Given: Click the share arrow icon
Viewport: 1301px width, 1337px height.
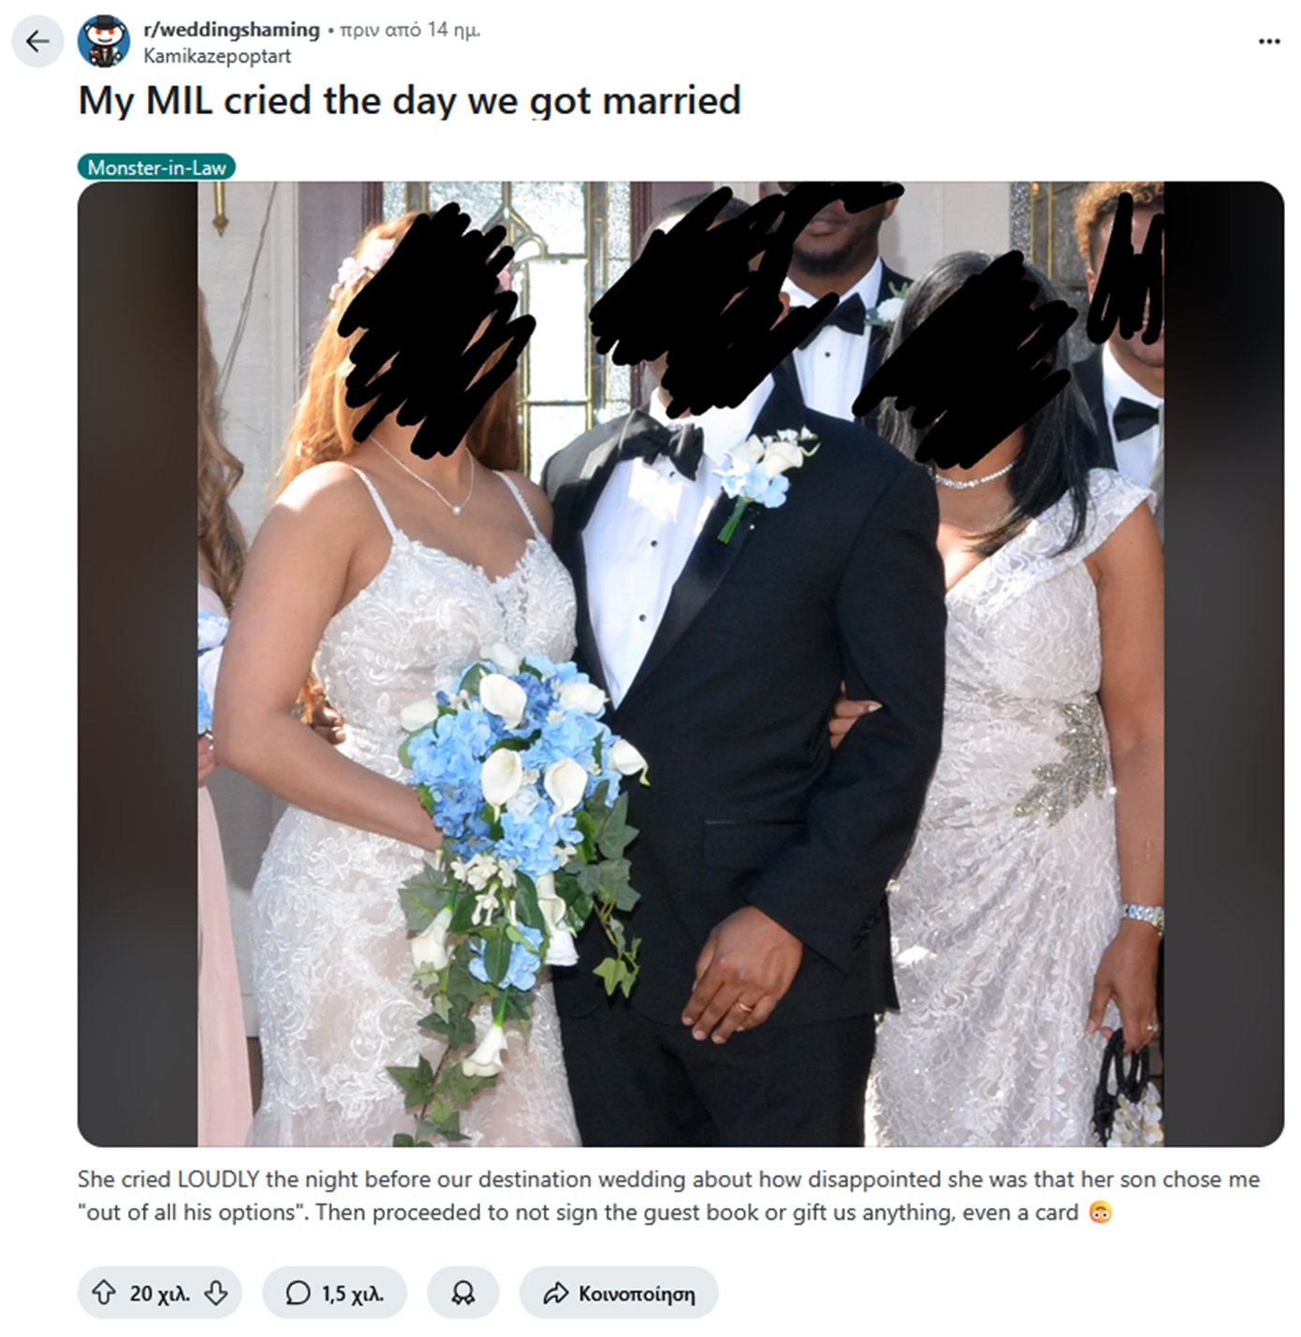Looking at the screenshot, I should (556, 1293).
